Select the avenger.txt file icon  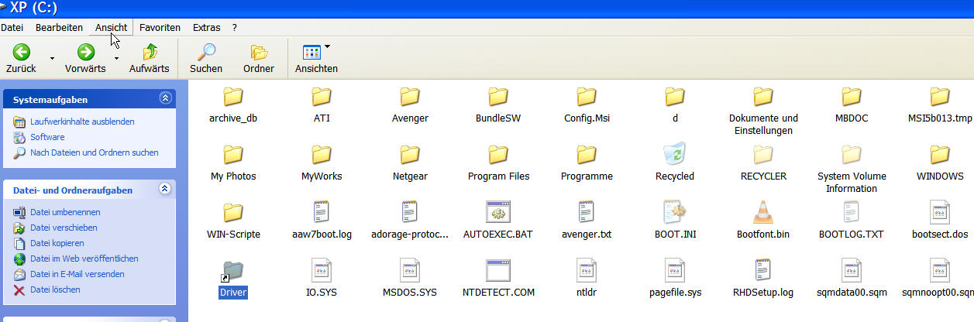pos(587,212)
